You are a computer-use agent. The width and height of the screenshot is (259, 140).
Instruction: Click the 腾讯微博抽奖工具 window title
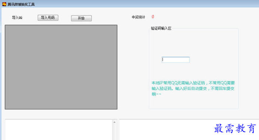[x=21, y=4]
